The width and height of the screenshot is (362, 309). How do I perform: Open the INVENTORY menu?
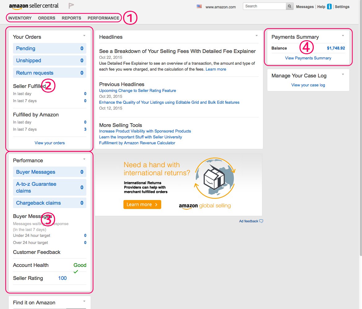(20, 18)
